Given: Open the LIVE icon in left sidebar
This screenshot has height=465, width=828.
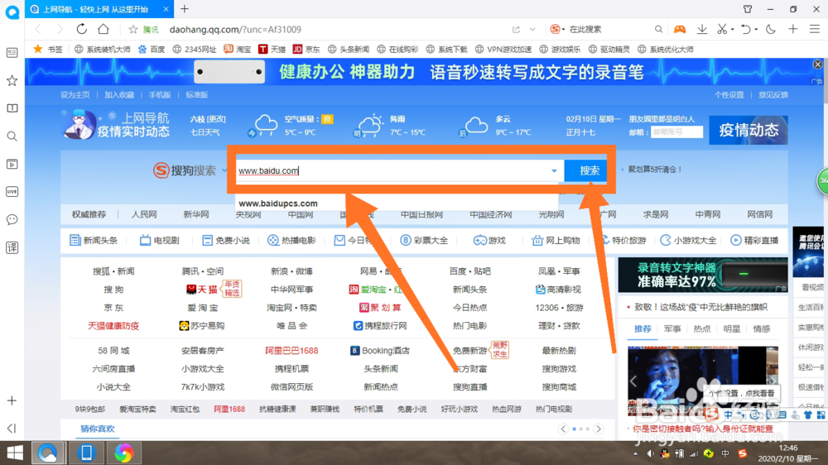Looking at the screenshot, I should [12, 192].
